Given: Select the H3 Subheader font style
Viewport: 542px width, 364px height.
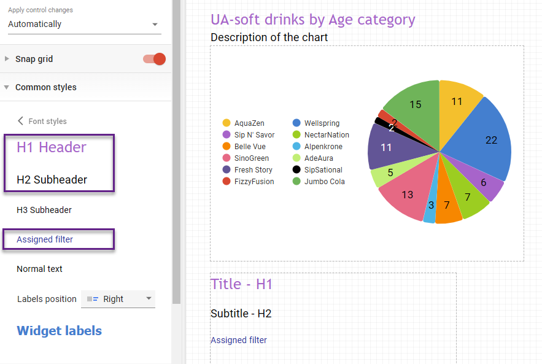Looking at the screenshot, I should (x=44, y=210).
